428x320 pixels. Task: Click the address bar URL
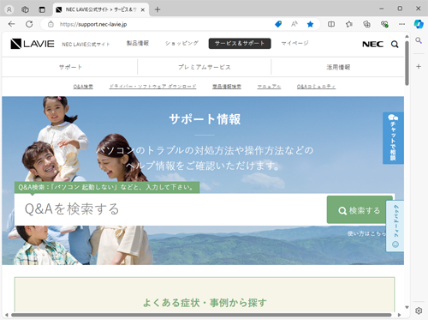point(93,24)
